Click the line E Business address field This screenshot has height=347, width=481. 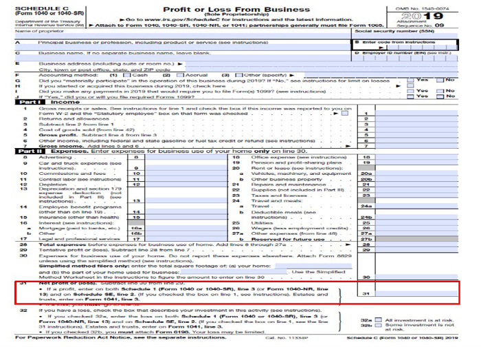[x=322, y=64]
